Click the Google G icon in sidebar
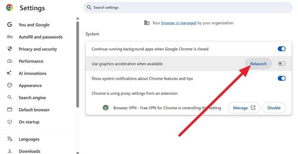The image size is (298, 154). click(x=9, y=25)
